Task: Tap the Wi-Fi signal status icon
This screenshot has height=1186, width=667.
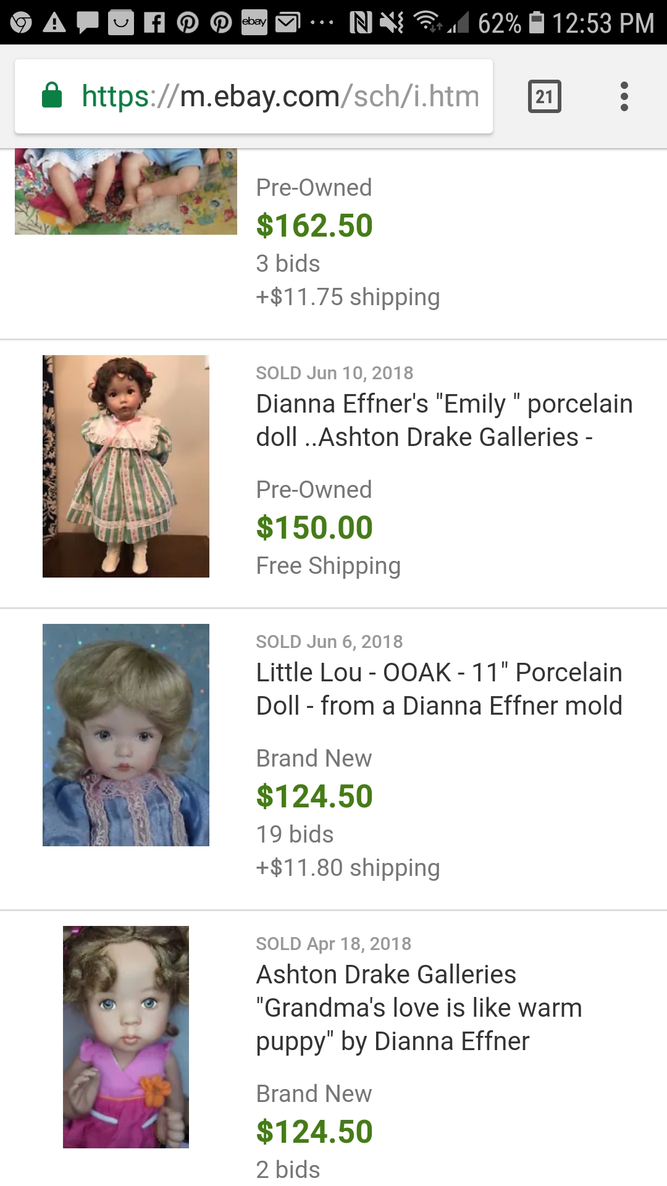Action: click(427, 22)
